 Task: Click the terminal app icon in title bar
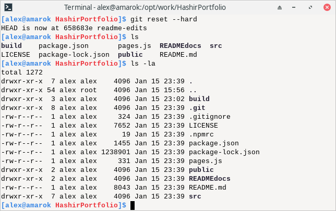pos(8,7)
